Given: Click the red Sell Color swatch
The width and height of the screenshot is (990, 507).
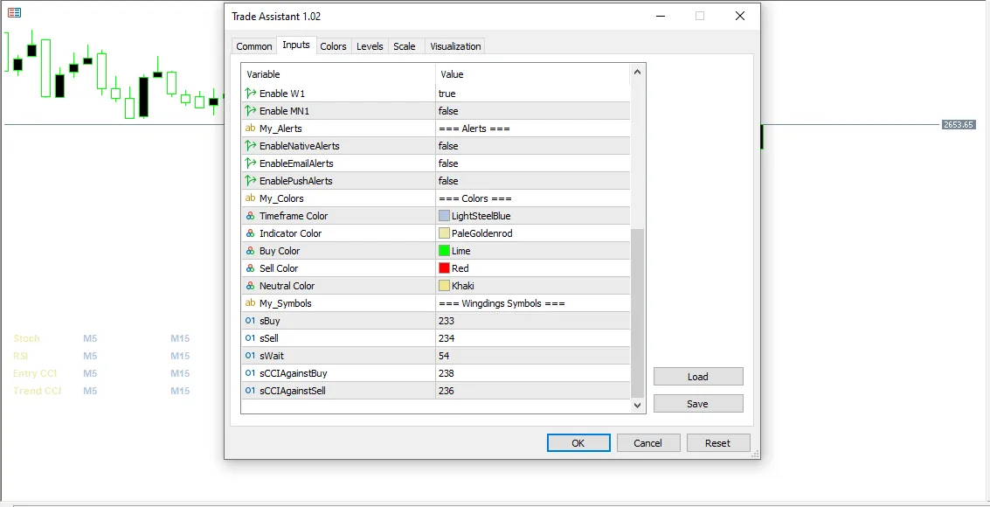Looking at the screenshot, I should click(445, 268).
